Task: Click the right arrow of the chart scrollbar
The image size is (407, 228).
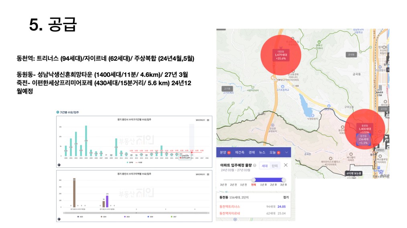Action: tap(209, 213)
